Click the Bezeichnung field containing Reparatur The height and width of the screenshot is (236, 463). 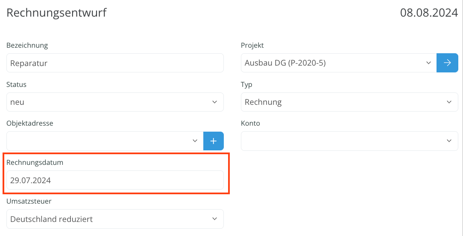click(x=115, y=63)
